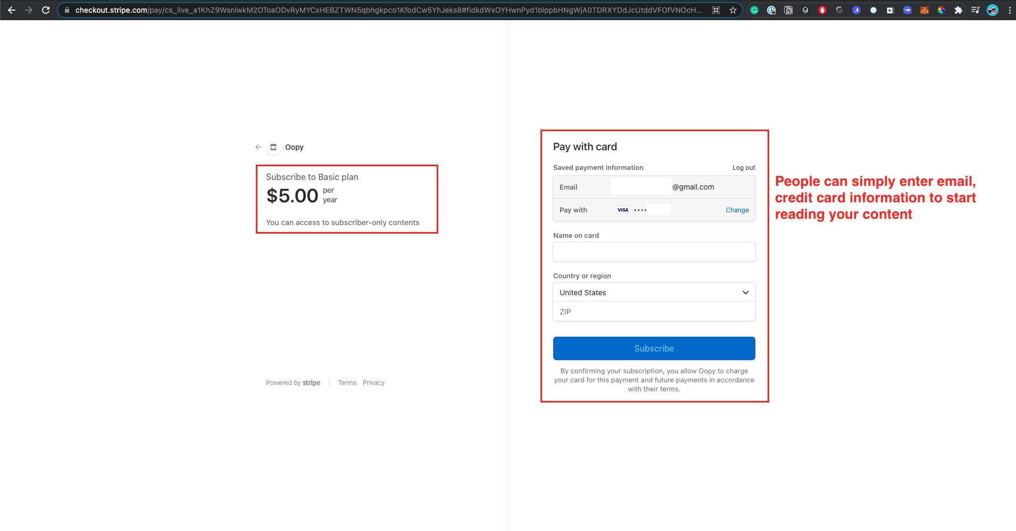Expand the country dropdown chevron
The width and height of the screenshot is (1016, 531).
[x=746, y=293]
